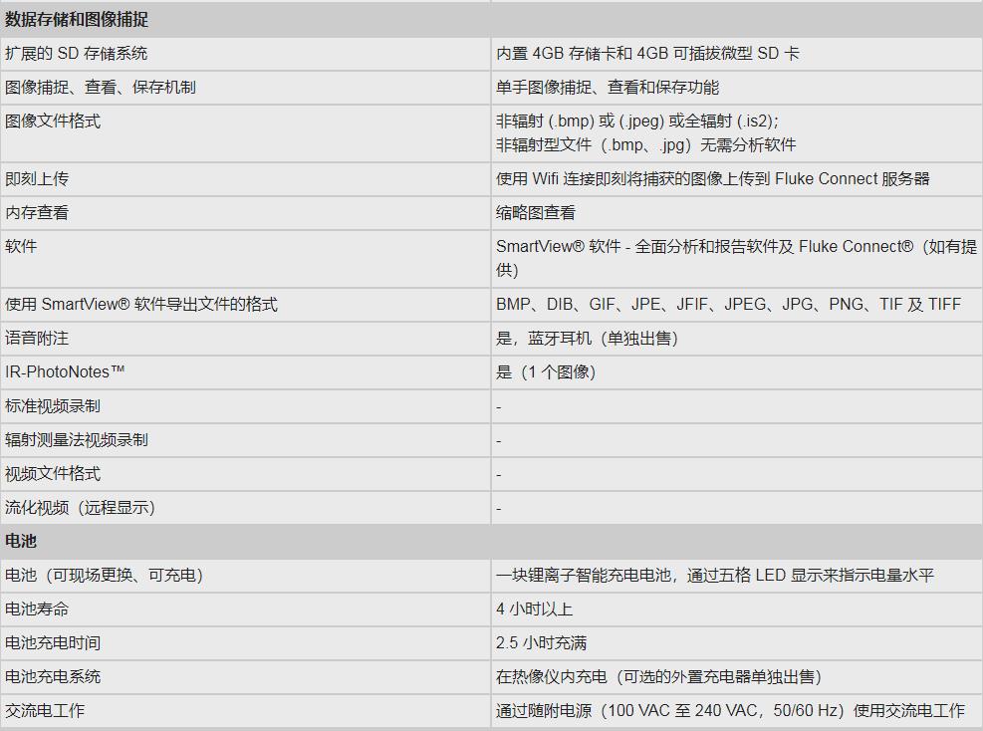Select the 4 小时以上 battery life value
Image resolution: width=983 pixels, height=731 pixels.
tap(535, 609)
